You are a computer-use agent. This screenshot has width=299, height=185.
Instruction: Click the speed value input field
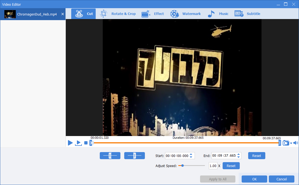[213, 166]
